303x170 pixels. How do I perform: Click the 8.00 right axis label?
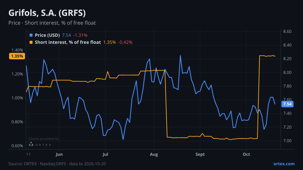pyautogui.click(x=287, y=73)
